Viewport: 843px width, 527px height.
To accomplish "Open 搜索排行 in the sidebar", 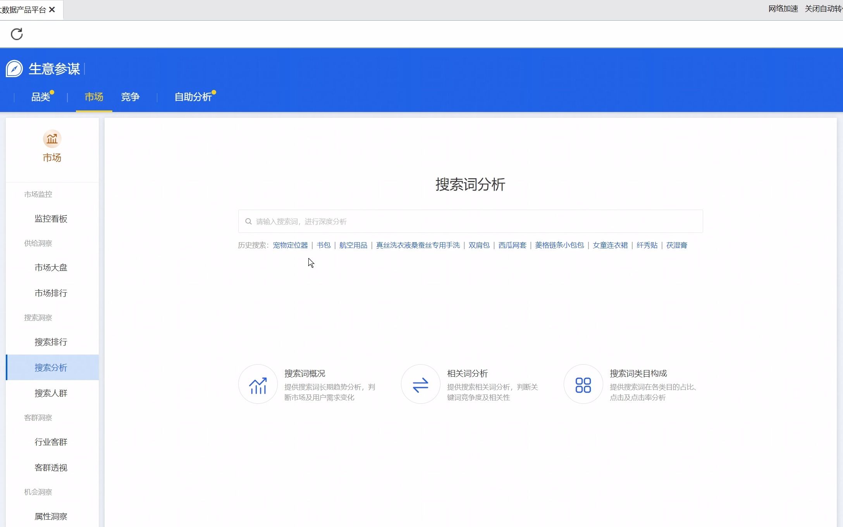I will pos(51,342).
